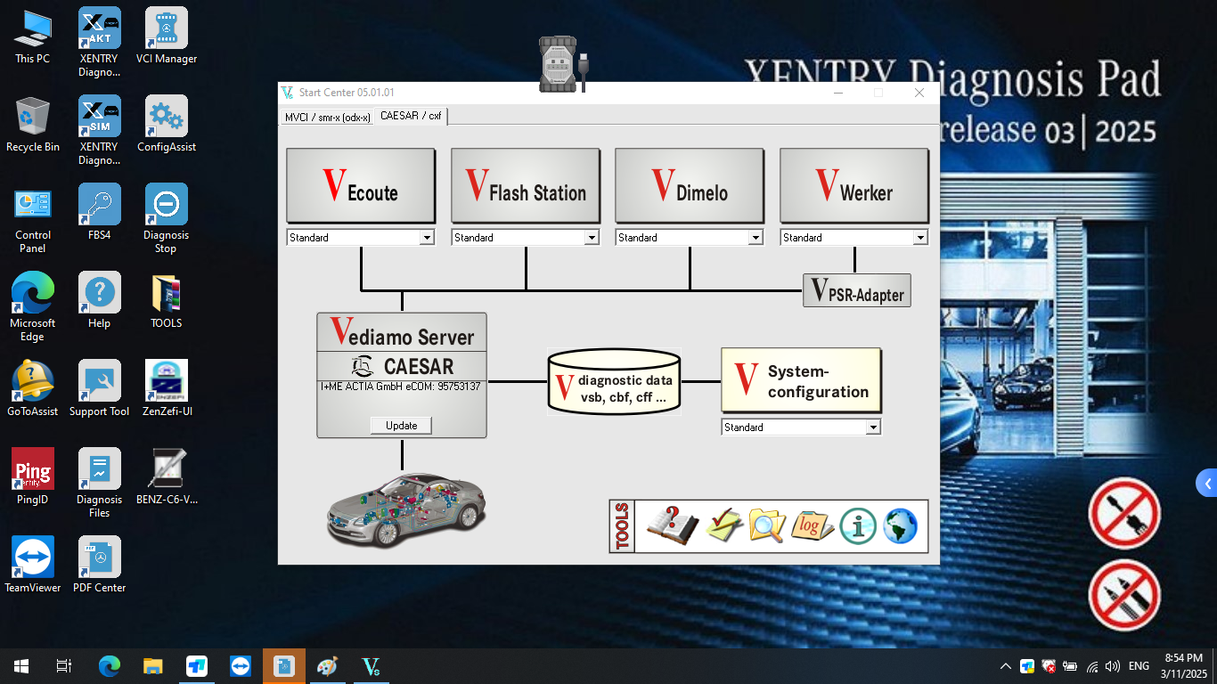The width and height of the screenshot is (1217, 684).
Task: Expand the Standard dropdown below Ecoute
Action: click(428, 237)
